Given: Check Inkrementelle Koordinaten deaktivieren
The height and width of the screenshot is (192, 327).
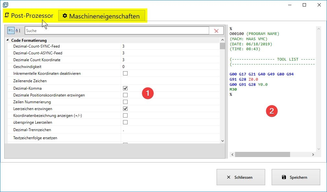Looking at the screenshot, I should [x=125, y=73].
